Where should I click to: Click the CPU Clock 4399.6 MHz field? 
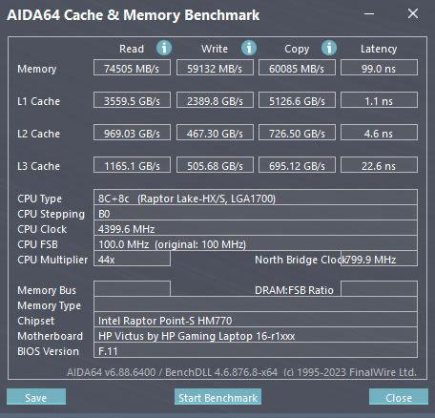[x=256, y=228]
